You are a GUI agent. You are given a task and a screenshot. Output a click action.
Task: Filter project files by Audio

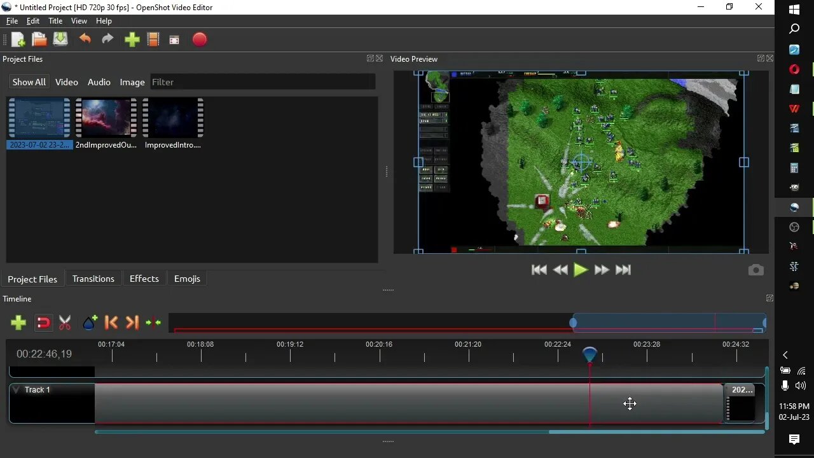point(99,82)
